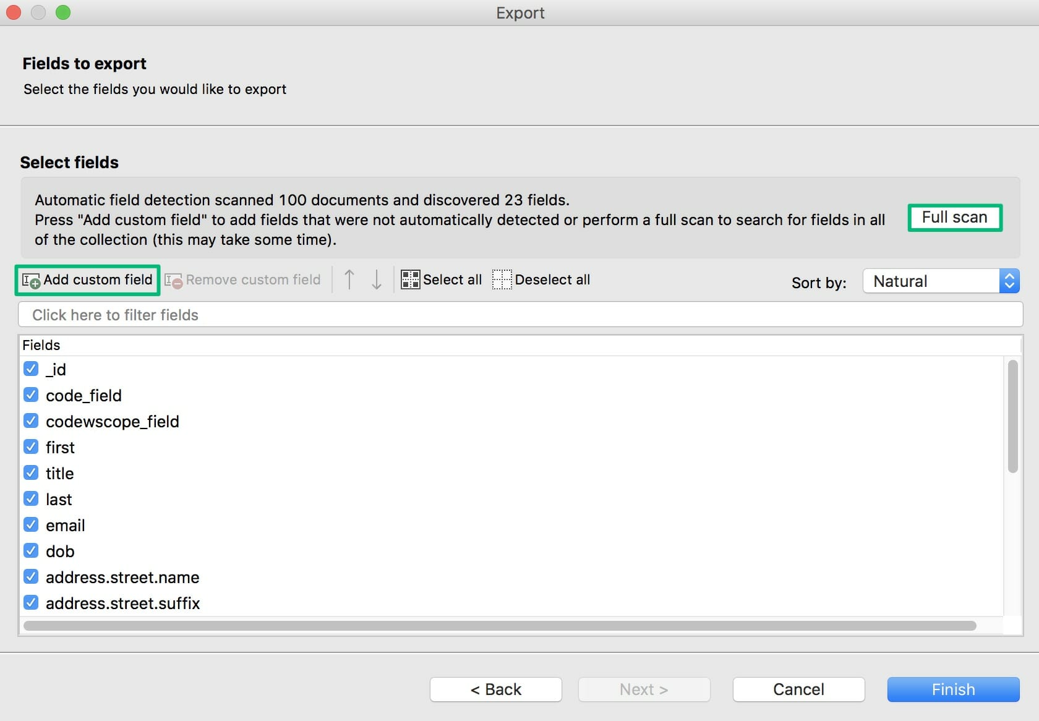Select the dob field row
Screen dimensions: 1039x721
pyautogui.click(x=61, y=551)
